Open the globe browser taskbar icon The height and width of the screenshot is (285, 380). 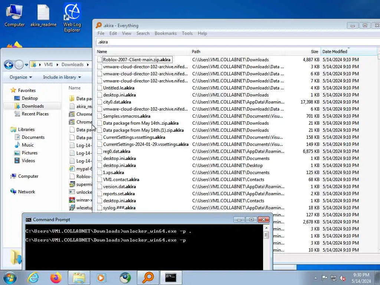click(125, 278)
